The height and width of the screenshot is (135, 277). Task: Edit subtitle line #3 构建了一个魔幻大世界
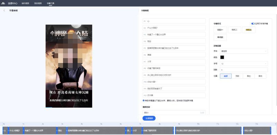coord(174,35)
